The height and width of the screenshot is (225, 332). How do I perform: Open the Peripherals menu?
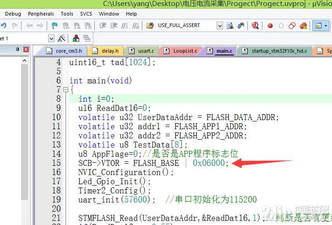[x=41, y=14]
